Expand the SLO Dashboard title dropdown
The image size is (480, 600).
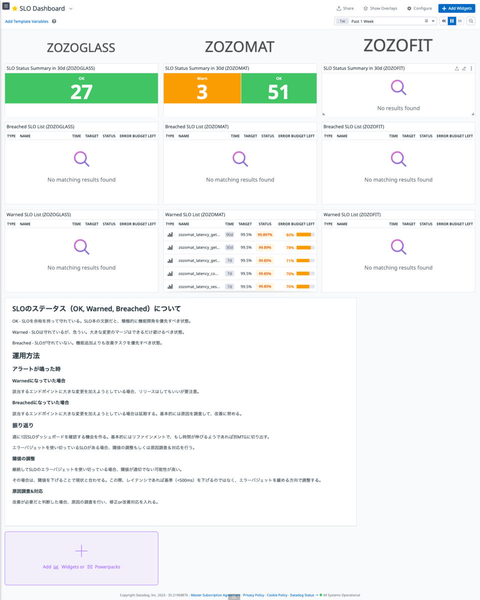click(x=71, y=8)
